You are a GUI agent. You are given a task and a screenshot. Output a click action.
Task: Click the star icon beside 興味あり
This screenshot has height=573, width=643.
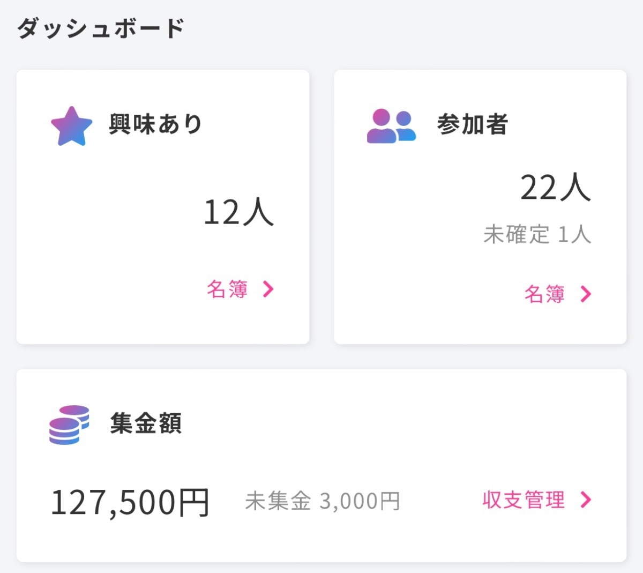[x=72, y=126]
